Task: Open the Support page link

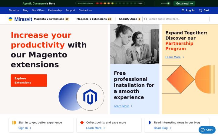Action: [x=70, y=10]
